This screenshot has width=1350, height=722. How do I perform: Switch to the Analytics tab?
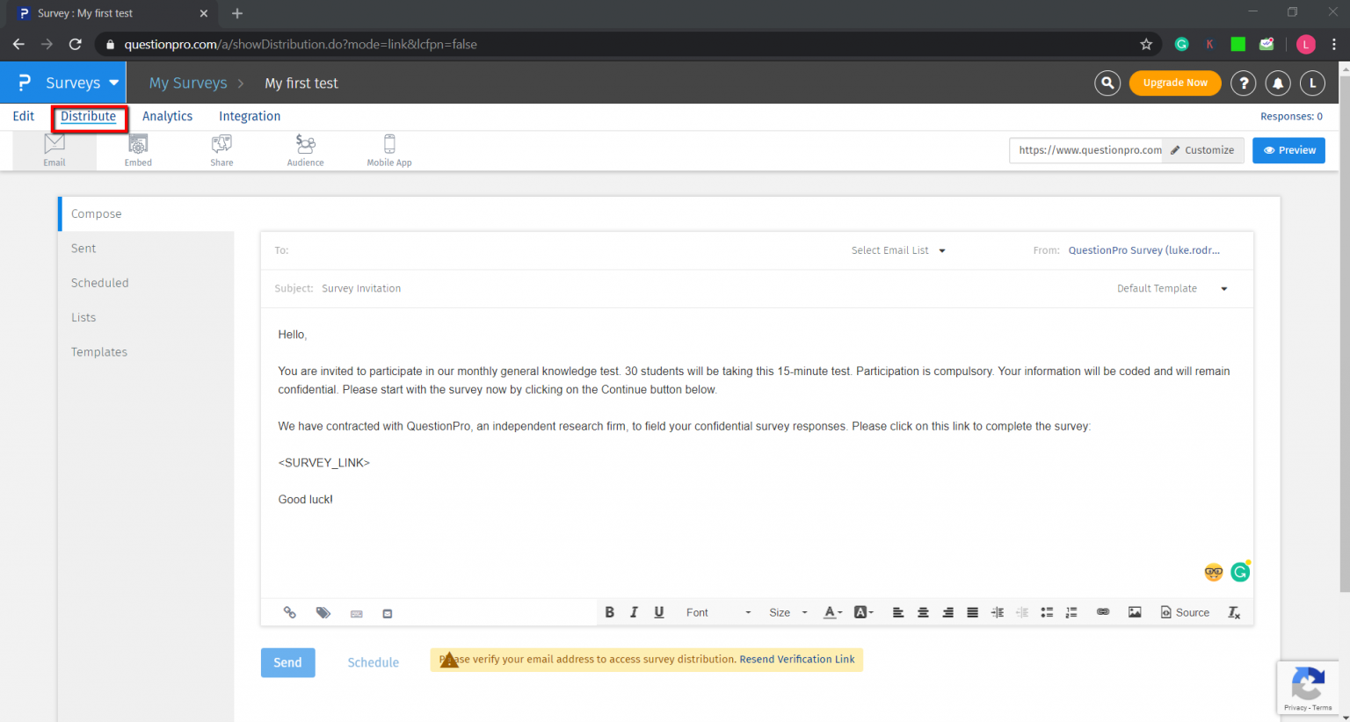[167, 116]
